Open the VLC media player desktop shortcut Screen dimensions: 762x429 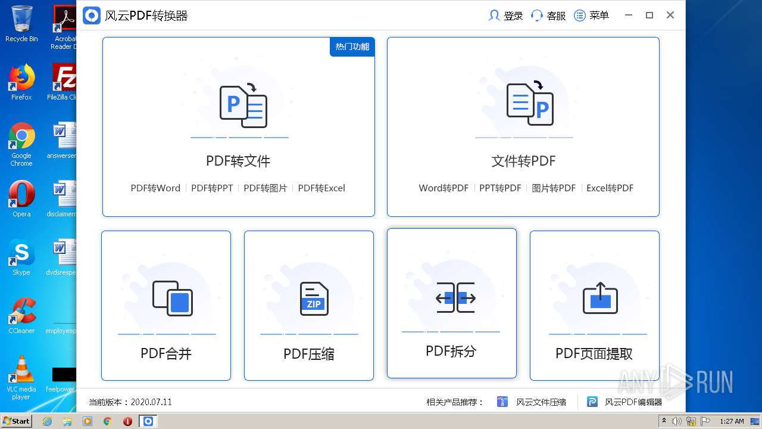pyautogui.click(x=21, y=378)
